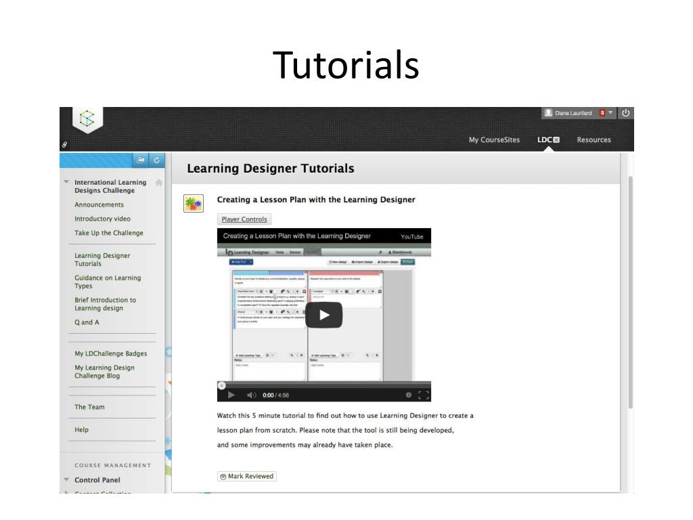
Task: Mute the video with the speaker icon
Action: pyautogui.click(x=252, y=395)
